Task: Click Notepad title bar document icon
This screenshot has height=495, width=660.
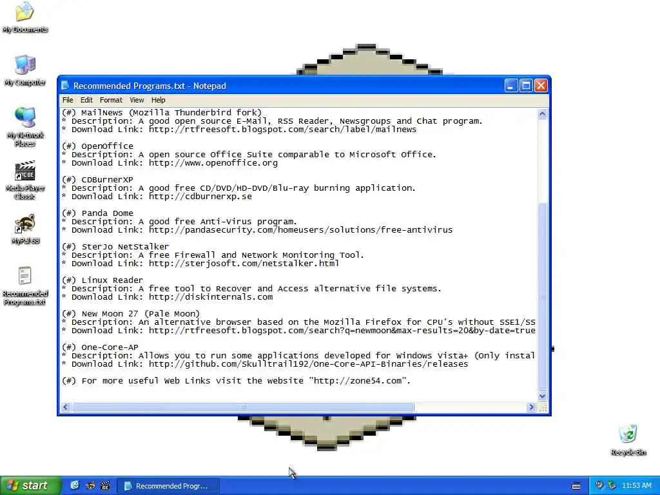Action: click(65, 86)
